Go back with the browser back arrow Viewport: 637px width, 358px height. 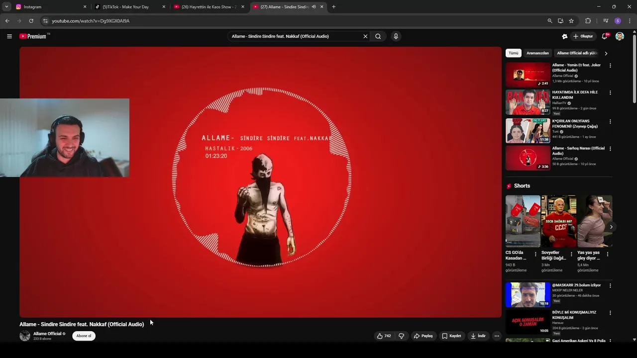[x=7, y=21]
